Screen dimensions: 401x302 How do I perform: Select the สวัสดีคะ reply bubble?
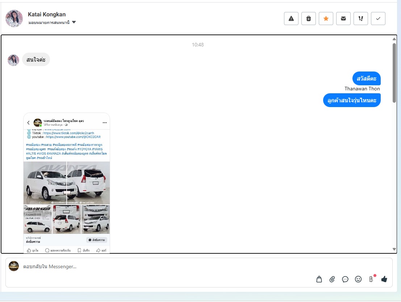367,78
